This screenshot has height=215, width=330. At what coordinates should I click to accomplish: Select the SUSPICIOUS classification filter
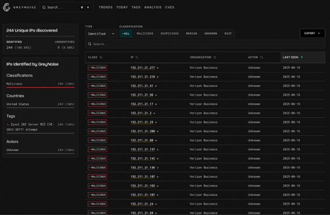(170, 34)
